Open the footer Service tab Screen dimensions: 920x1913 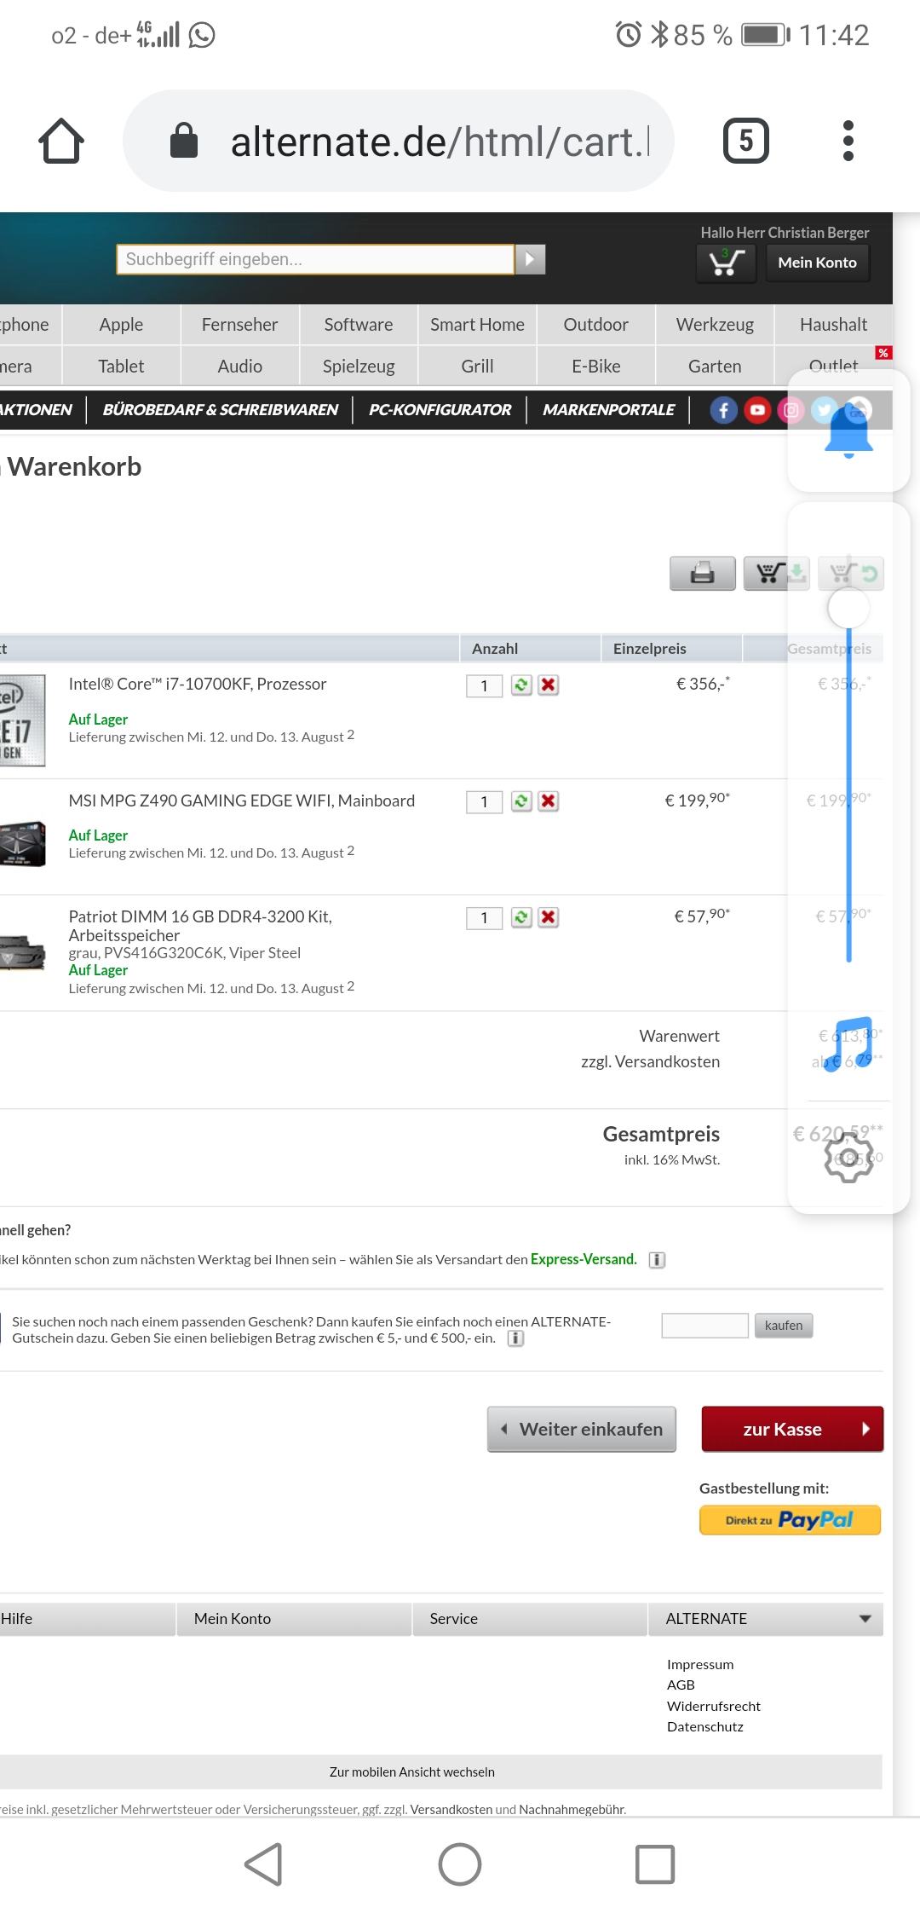click(529, 1618)
